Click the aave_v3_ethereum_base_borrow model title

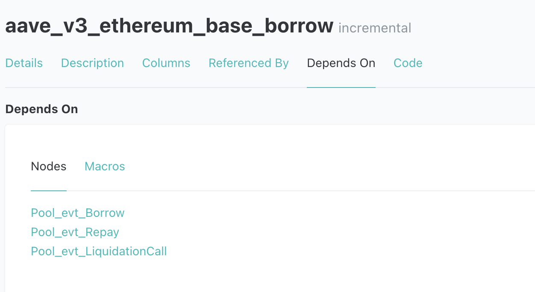tap(169, 26)
